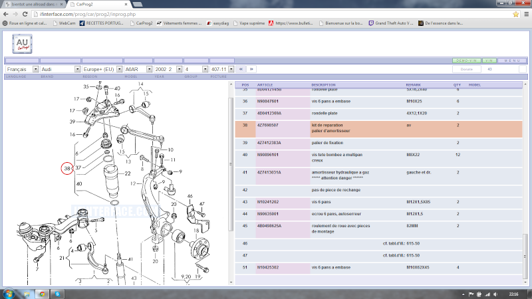Screen dimensions: 532x299
Task: Open the Français language dropdown
Action: pos(21,69)
